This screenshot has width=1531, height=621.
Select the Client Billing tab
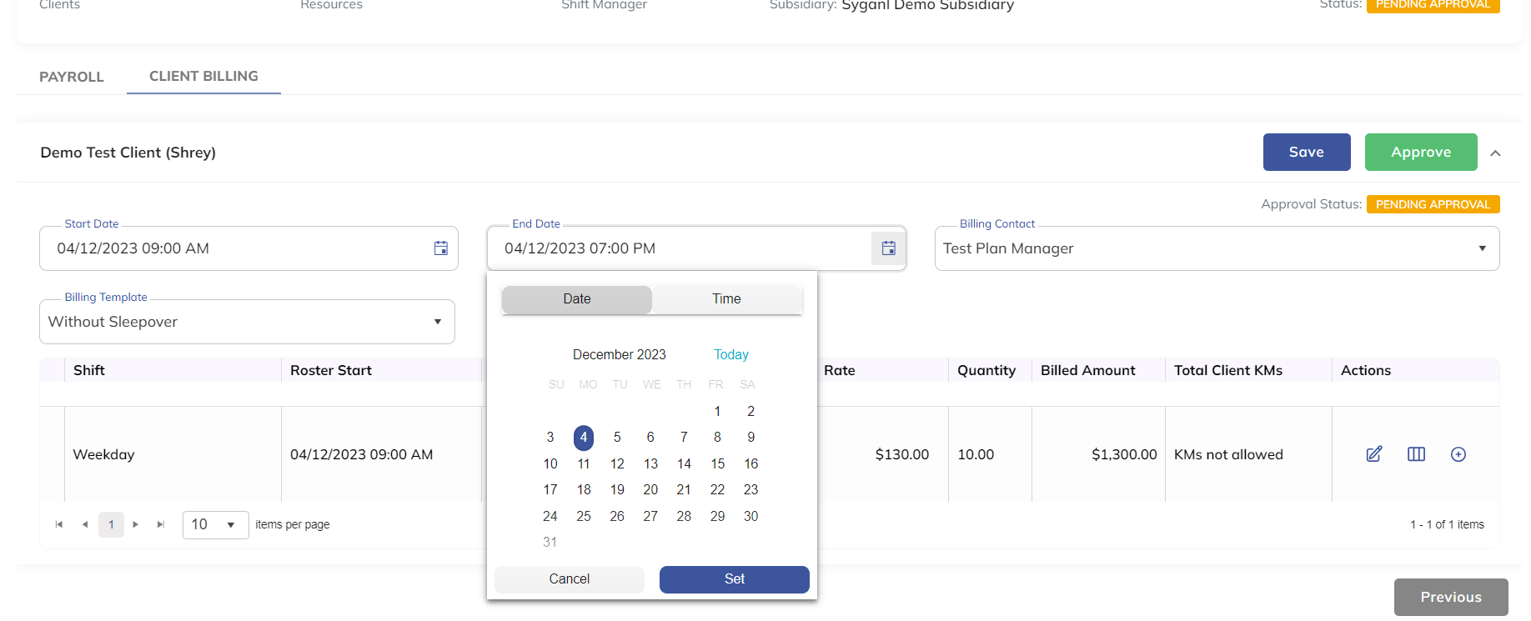[203, 76]
